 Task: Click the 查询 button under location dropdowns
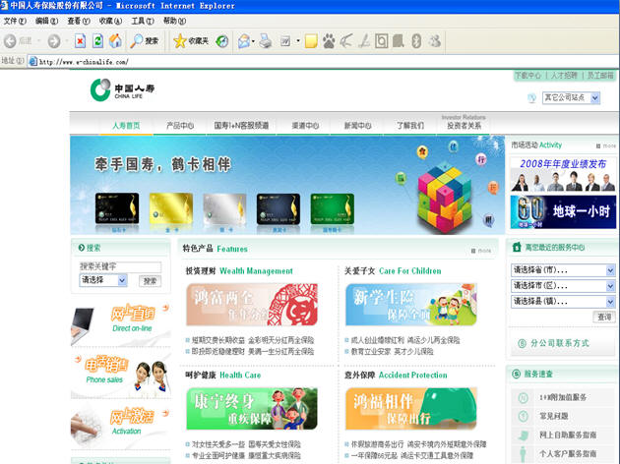(x=604, y=317)
